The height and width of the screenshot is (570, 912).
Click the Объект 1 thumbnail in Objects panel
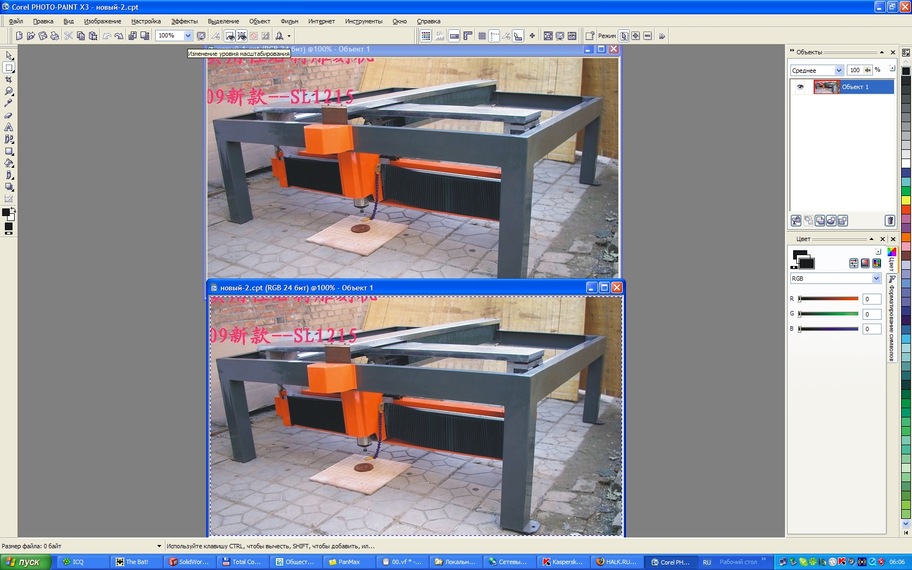coord(826,87)
